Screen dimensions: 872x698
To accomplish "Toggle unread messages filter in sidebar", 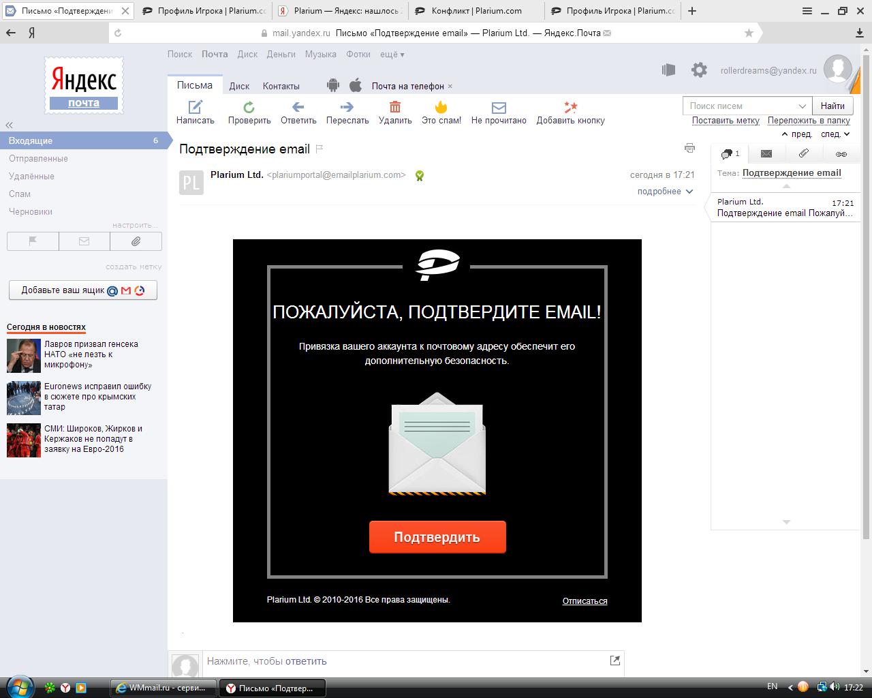I will click(84, 241).
